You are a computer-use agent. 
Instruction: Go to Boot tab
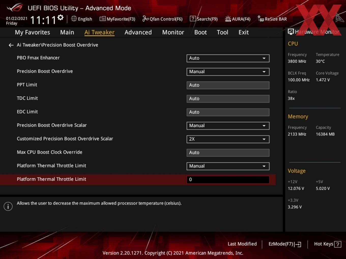point(200,32)
